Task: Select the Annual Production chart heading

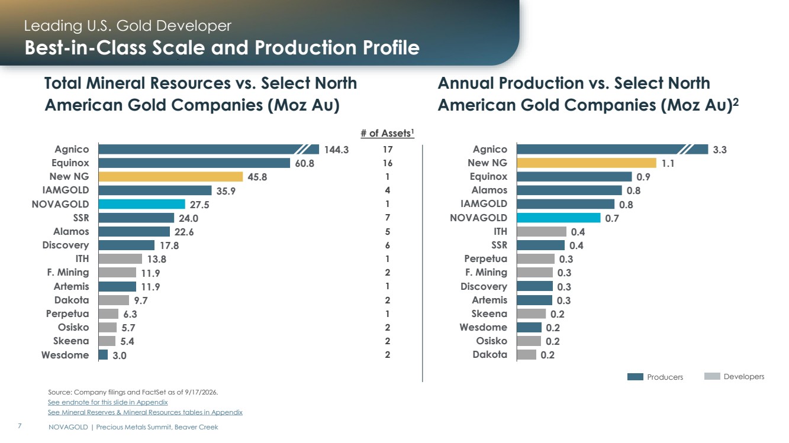Action: 589,94
